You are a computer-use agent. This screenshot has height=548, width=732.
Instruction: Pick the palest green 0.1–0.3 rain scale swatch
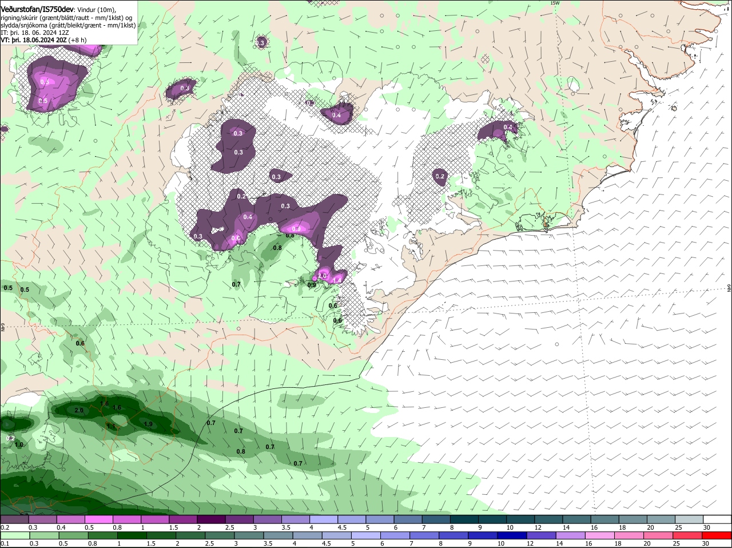click(x=14, y=535)
